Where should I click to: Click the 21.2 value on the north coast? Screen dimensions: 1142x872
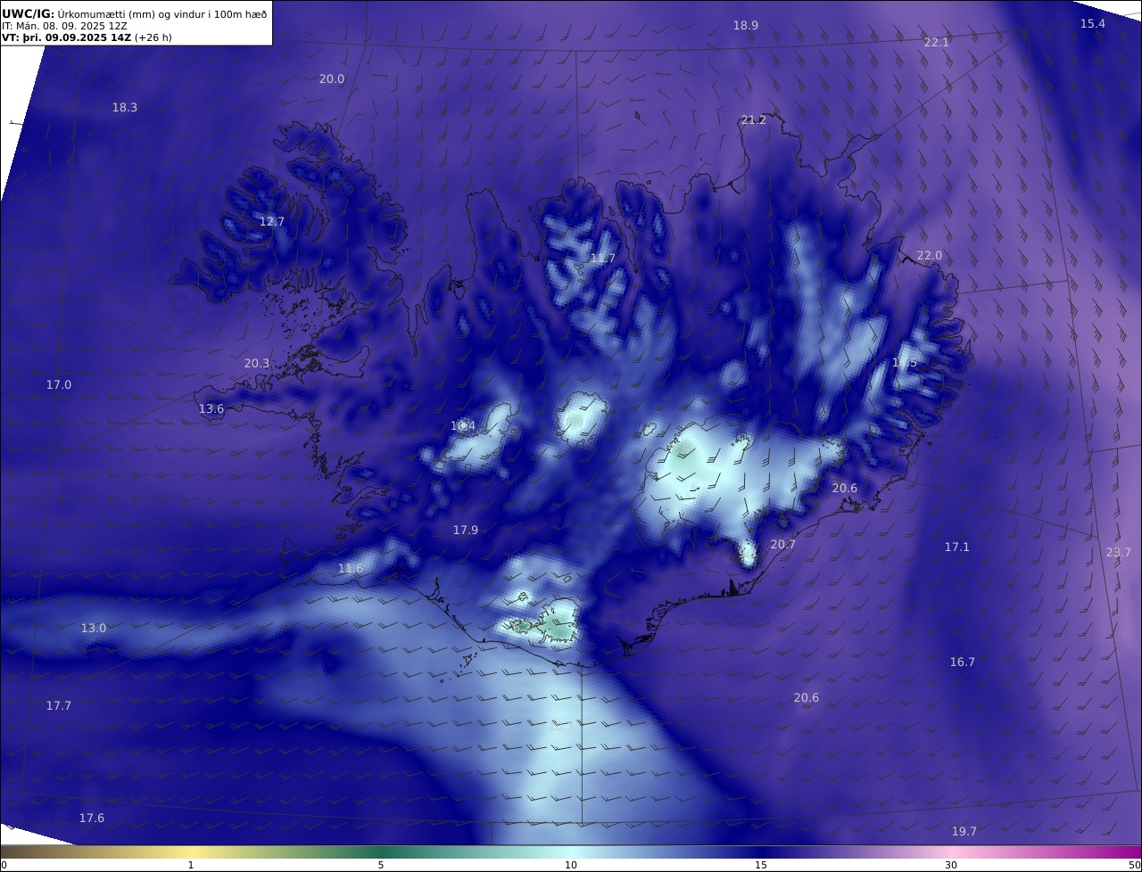[x=753, y=119]
